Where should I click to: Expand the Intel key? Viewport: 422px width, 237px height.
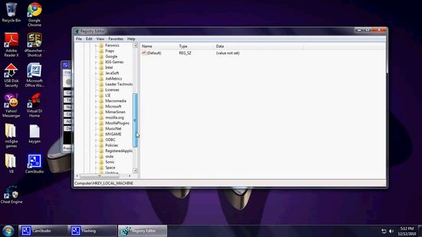pyautogui.click(x=96, y=67)
